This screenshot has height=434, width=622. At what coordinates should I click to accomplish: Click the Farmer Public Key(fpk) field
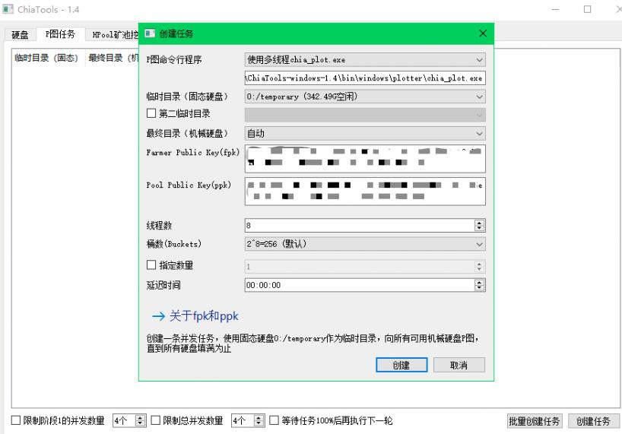point(365,159)
